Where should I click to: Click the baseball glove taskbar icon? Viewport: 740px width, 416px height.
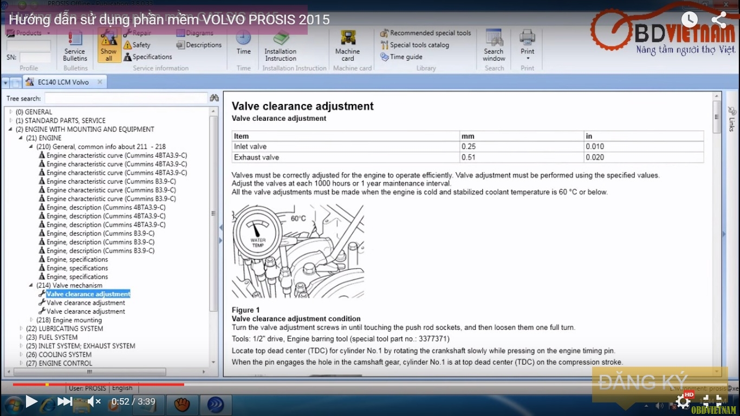pyautogui.click(x=182, y=404)
